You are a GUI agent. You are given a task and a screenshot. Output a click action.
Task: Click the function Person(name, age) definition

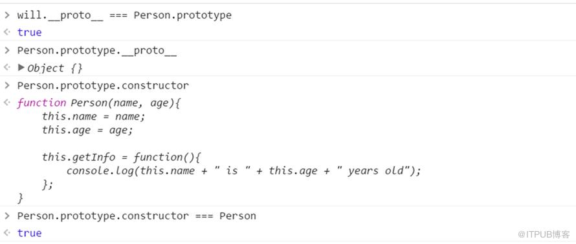click(99, 103)
